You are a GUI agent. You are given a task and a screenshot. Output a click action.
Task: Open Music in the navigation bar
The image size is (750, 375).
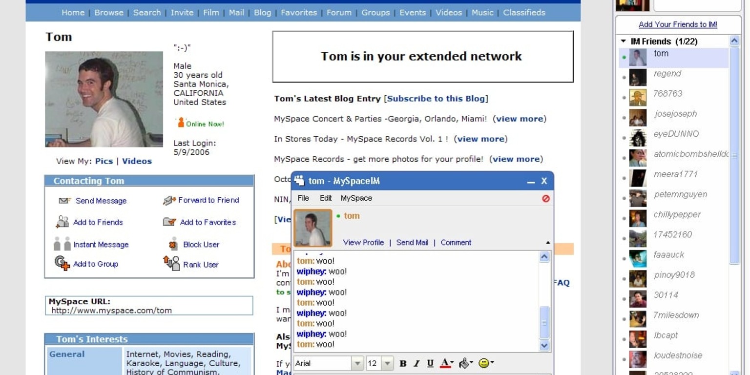pyautogui.click(x=482, y=13)
